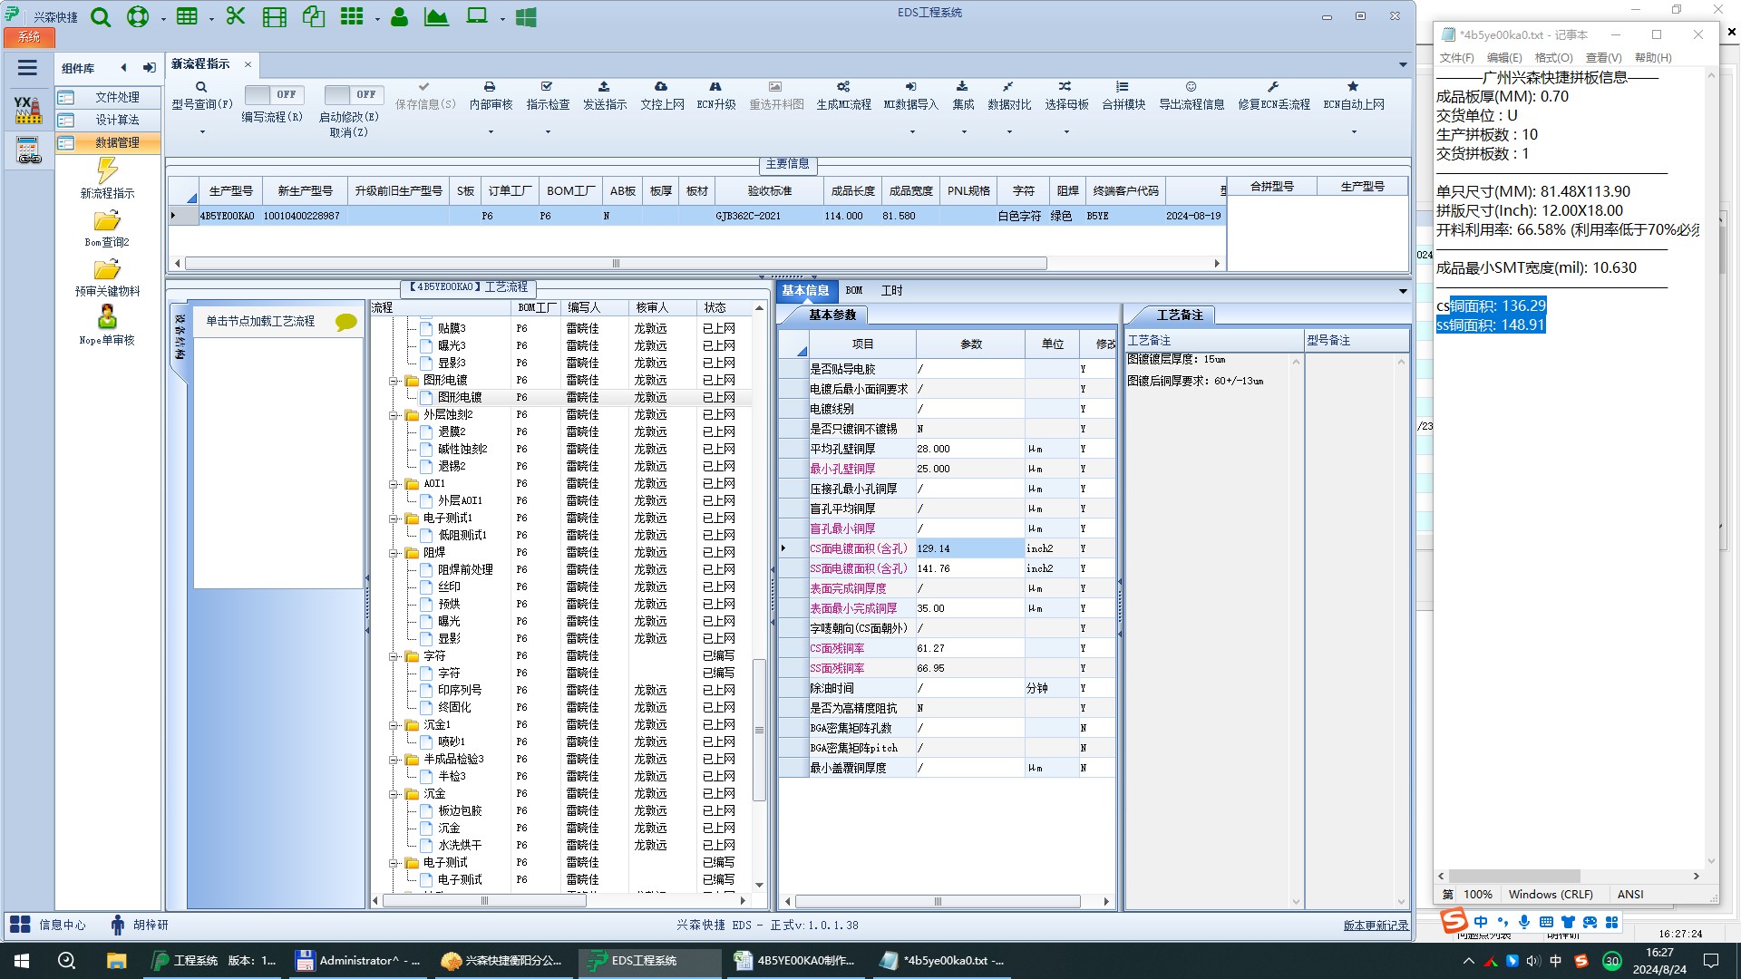Click the CS面电镀面积 value field 129.14
Viewport: 1741px width, 979px height.
[x=968, y=548]
